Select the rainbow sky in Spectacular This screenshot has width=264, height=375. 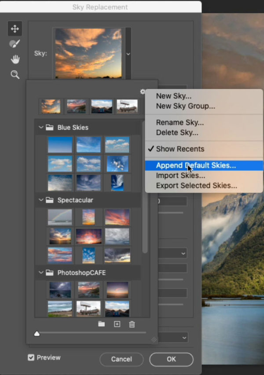(60, 217)
